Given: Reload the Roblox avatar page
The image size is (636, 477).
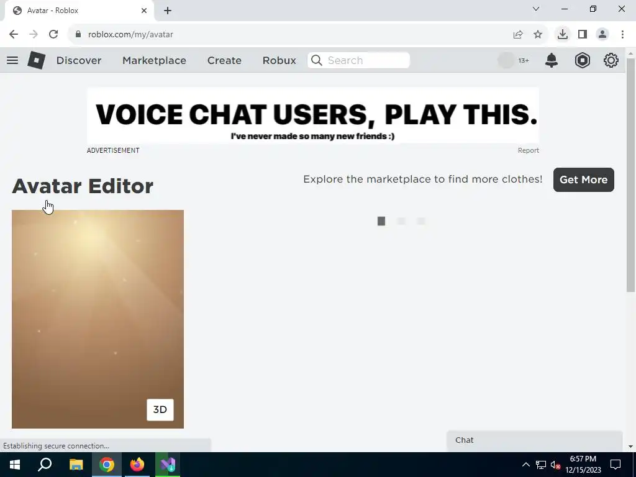Looking at the screenshot, I should point(53,35).
